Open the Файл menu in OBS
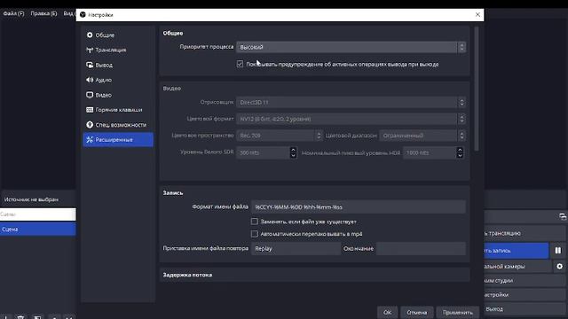The height and width of the screenshot is (319, 568). pos(14,13)
